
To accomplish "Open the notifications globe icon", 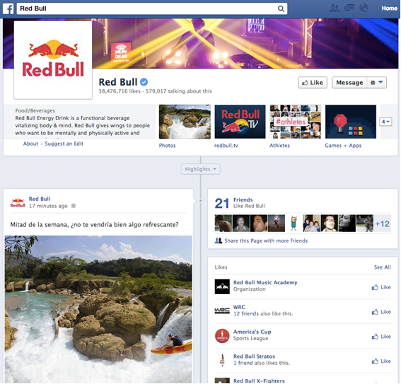I will pos(364,8).
